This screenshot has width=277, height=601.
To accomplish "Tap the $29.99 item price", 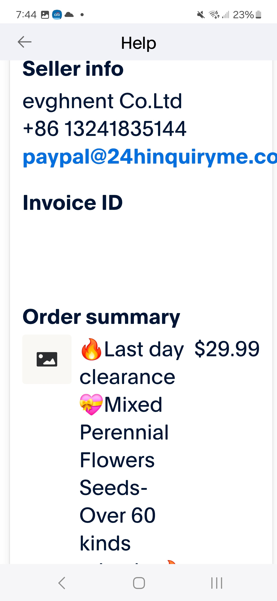I will 227,349.
